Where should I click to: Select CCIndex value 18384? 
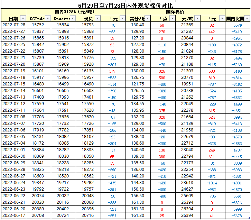pyautogui.click(x=39, y=150)
